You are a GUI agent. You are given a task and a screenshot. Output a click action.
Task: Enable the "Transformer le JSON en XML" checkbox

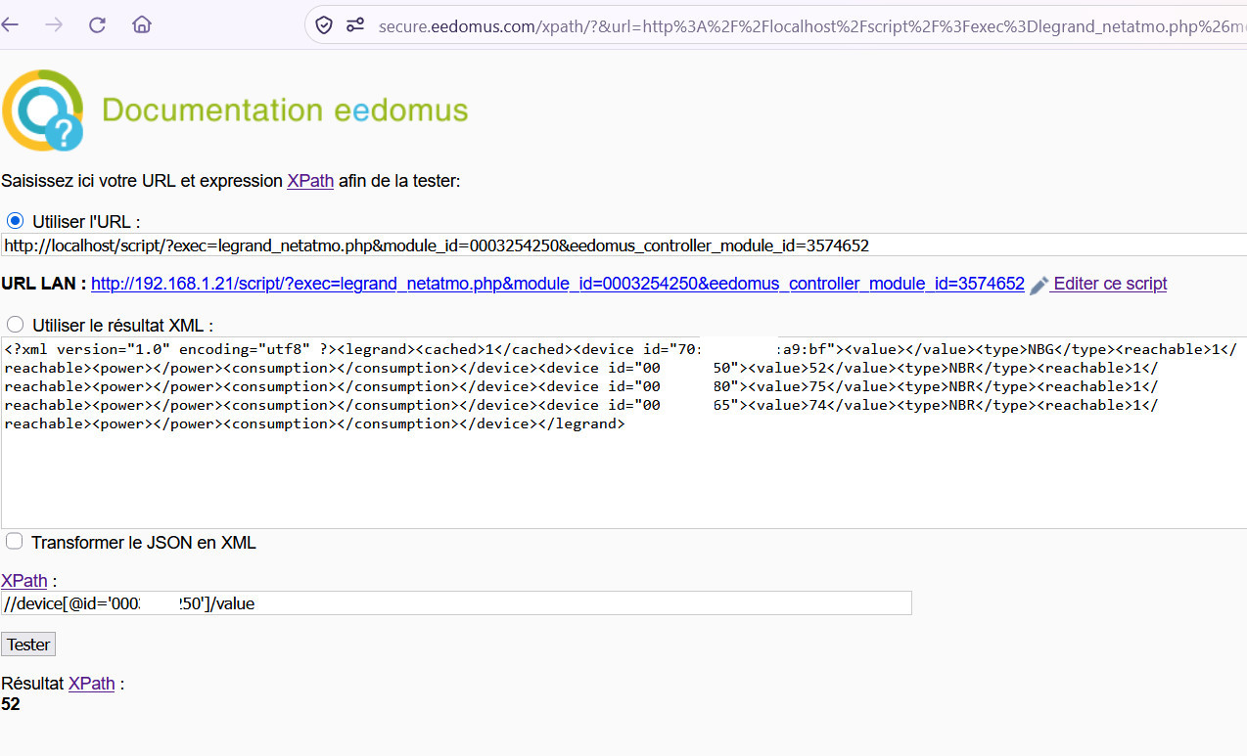coord(15,542)
